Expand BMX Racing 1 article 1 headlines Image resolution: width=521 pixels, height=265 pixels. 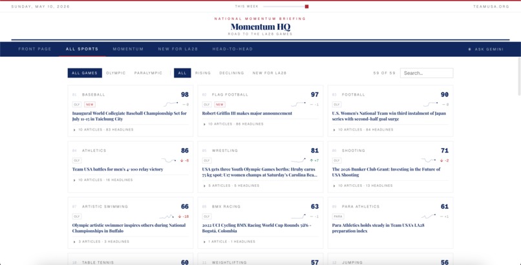(229, 242)
